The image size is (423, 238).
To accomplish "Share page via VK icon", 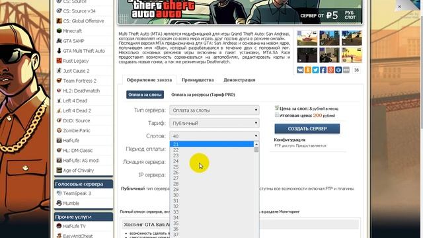I will (x=300, y=70).
